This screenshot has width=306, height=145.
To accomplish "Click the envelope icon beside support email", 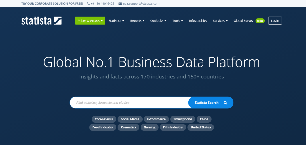I will (120, 3).
